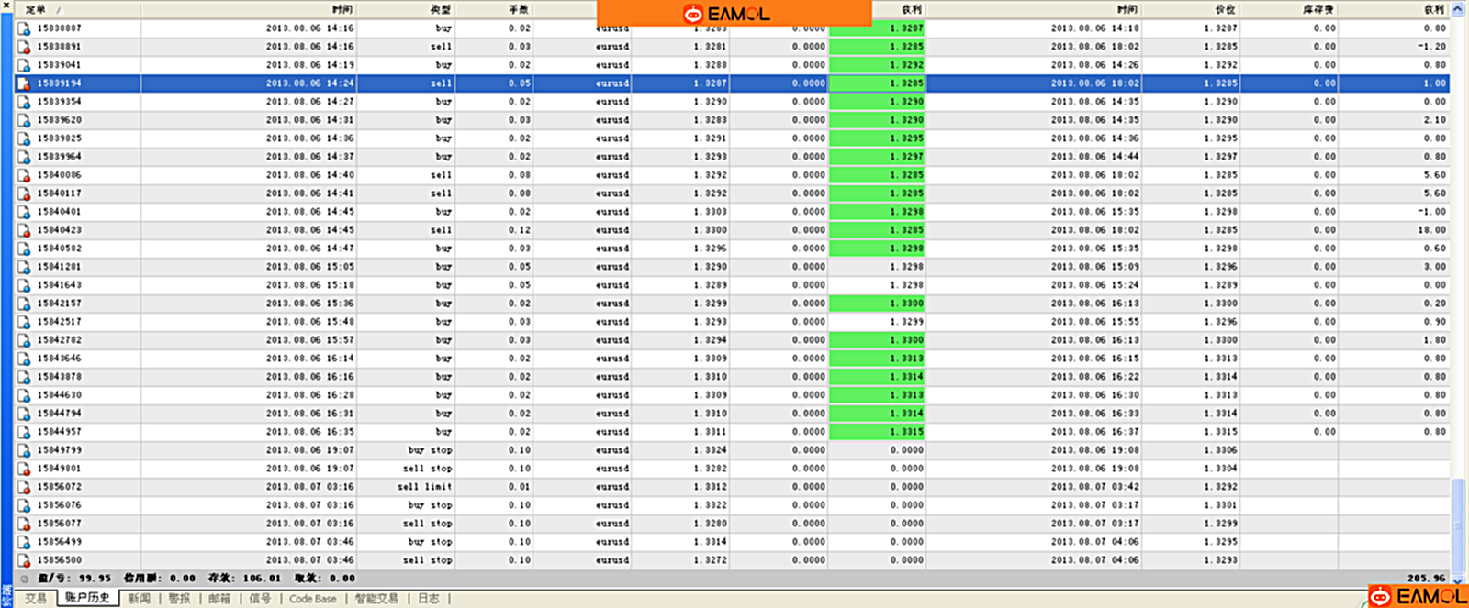Click the scrollbar down arrow
This screenshot has width=1469, height=608.
[x=1458, y=580]
